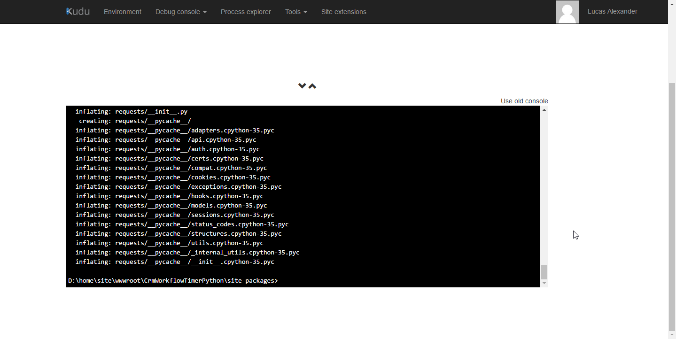Click the models.cpython-35.pyc line
Screen dimensions: 676x339
[171, 206]
